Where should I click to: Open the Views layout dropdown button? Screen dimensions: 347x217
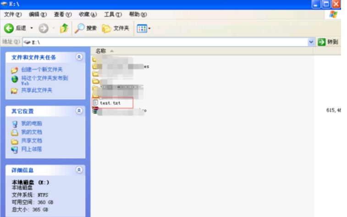click(143, 28)
